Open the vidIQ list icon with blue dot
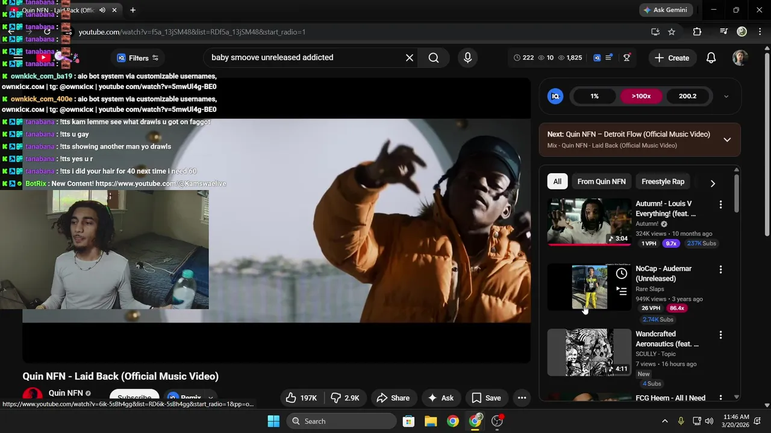This screenshot has height=433, width=771. click(x=610, y=58)
